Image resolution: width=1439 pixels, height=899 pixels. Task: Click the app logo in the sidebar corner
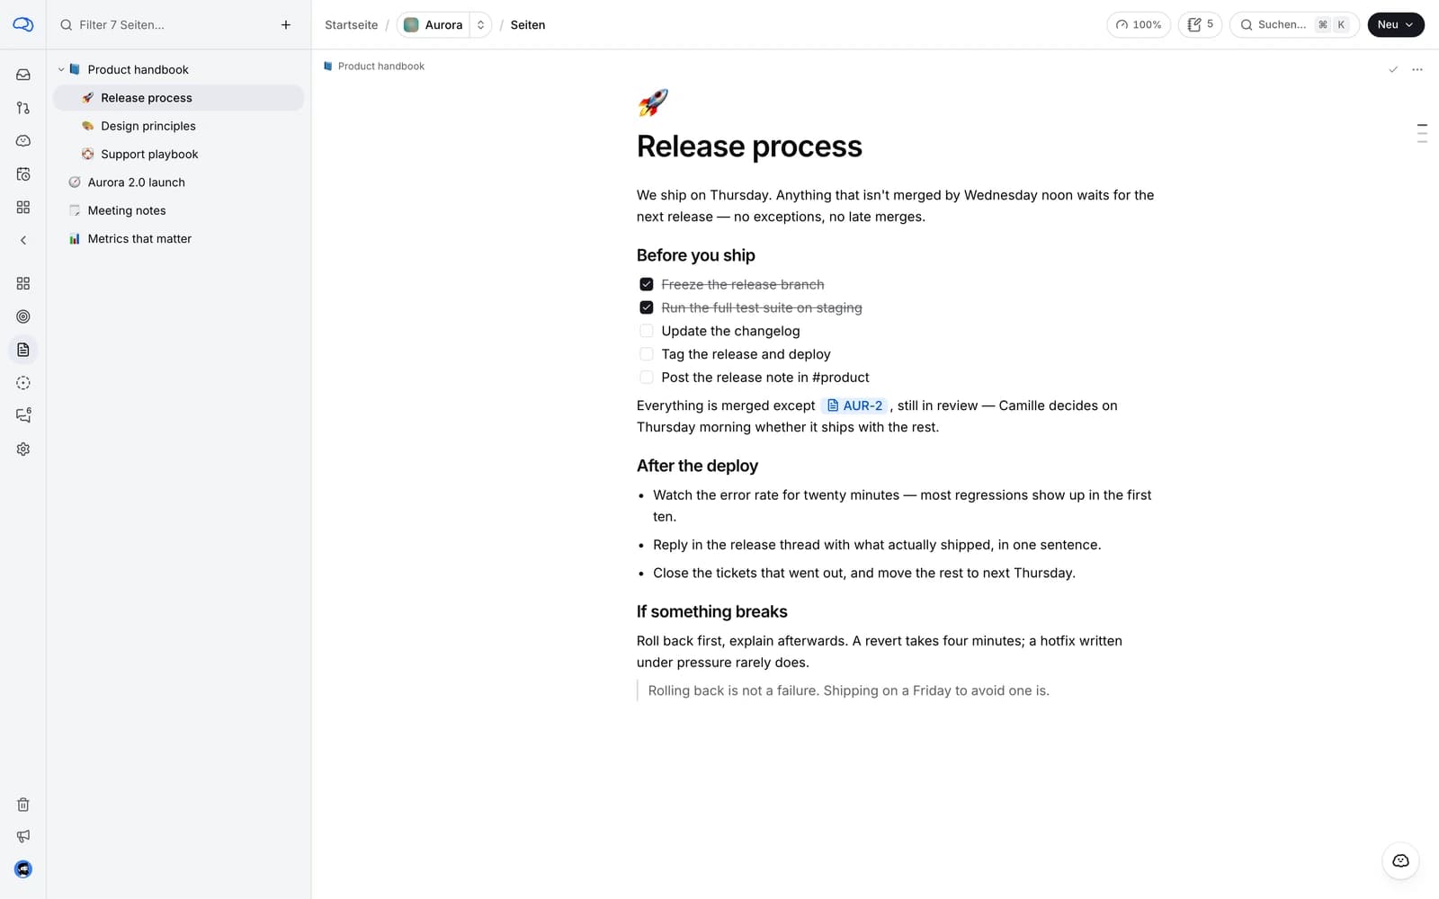tap(23, 24)
